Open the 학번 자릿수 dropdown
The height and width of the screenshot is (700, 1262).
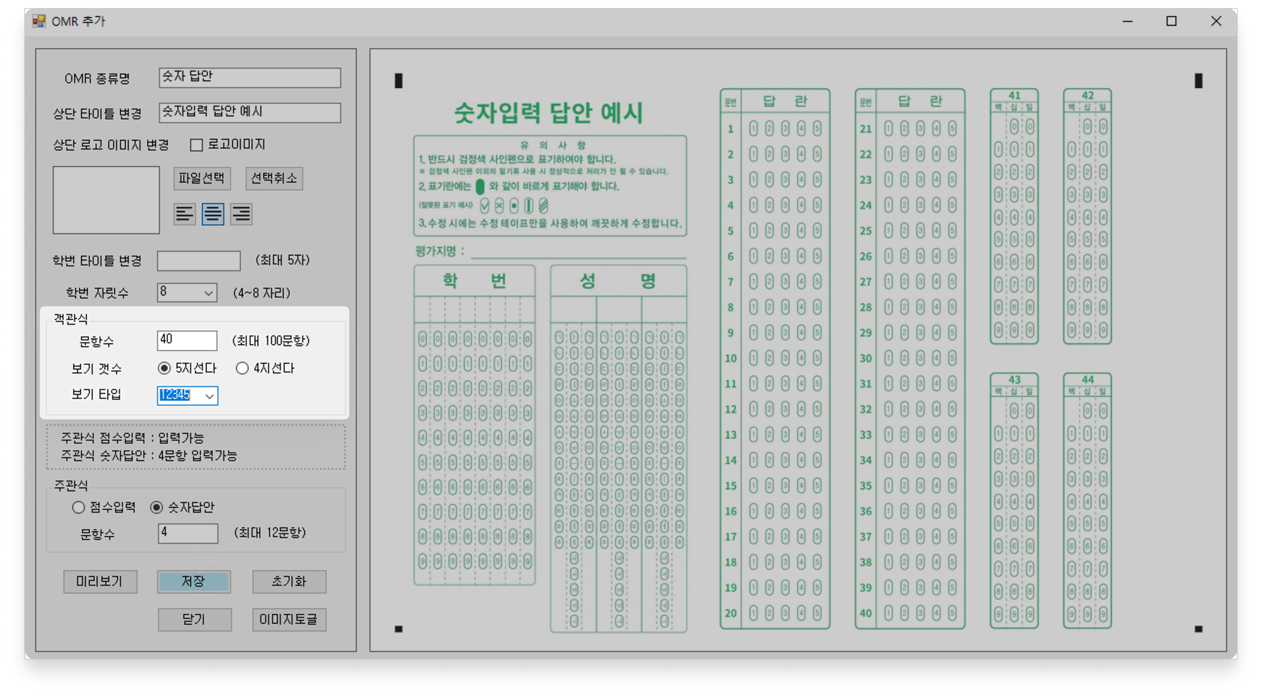(208, 293)
